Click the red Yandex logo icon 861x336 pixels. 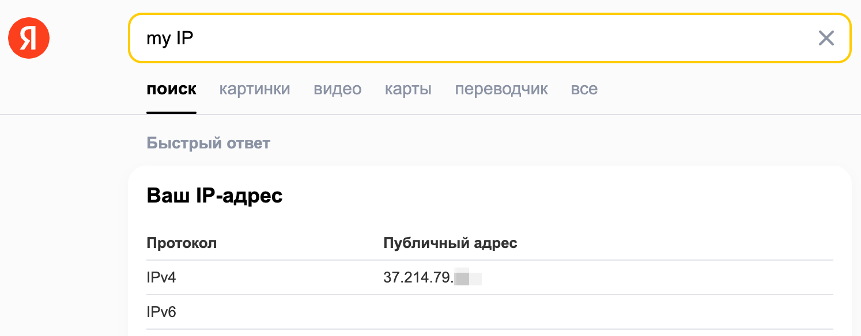click(28, 37)
